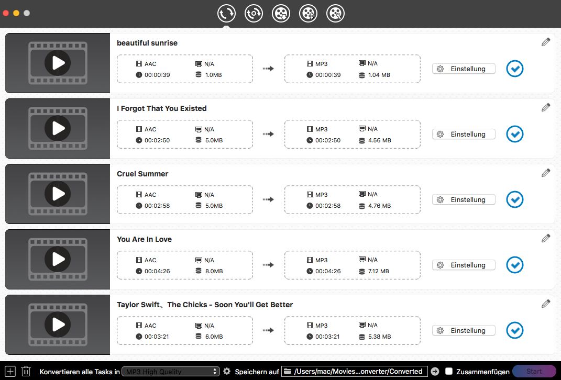
Task: Click the trash can delete icon
Action: pos(26,372)
